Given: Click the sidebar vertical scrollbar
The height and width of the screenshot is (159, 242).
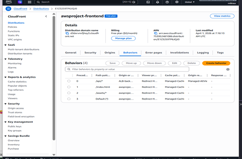Looking at the screenshot, I should point(54,78).
